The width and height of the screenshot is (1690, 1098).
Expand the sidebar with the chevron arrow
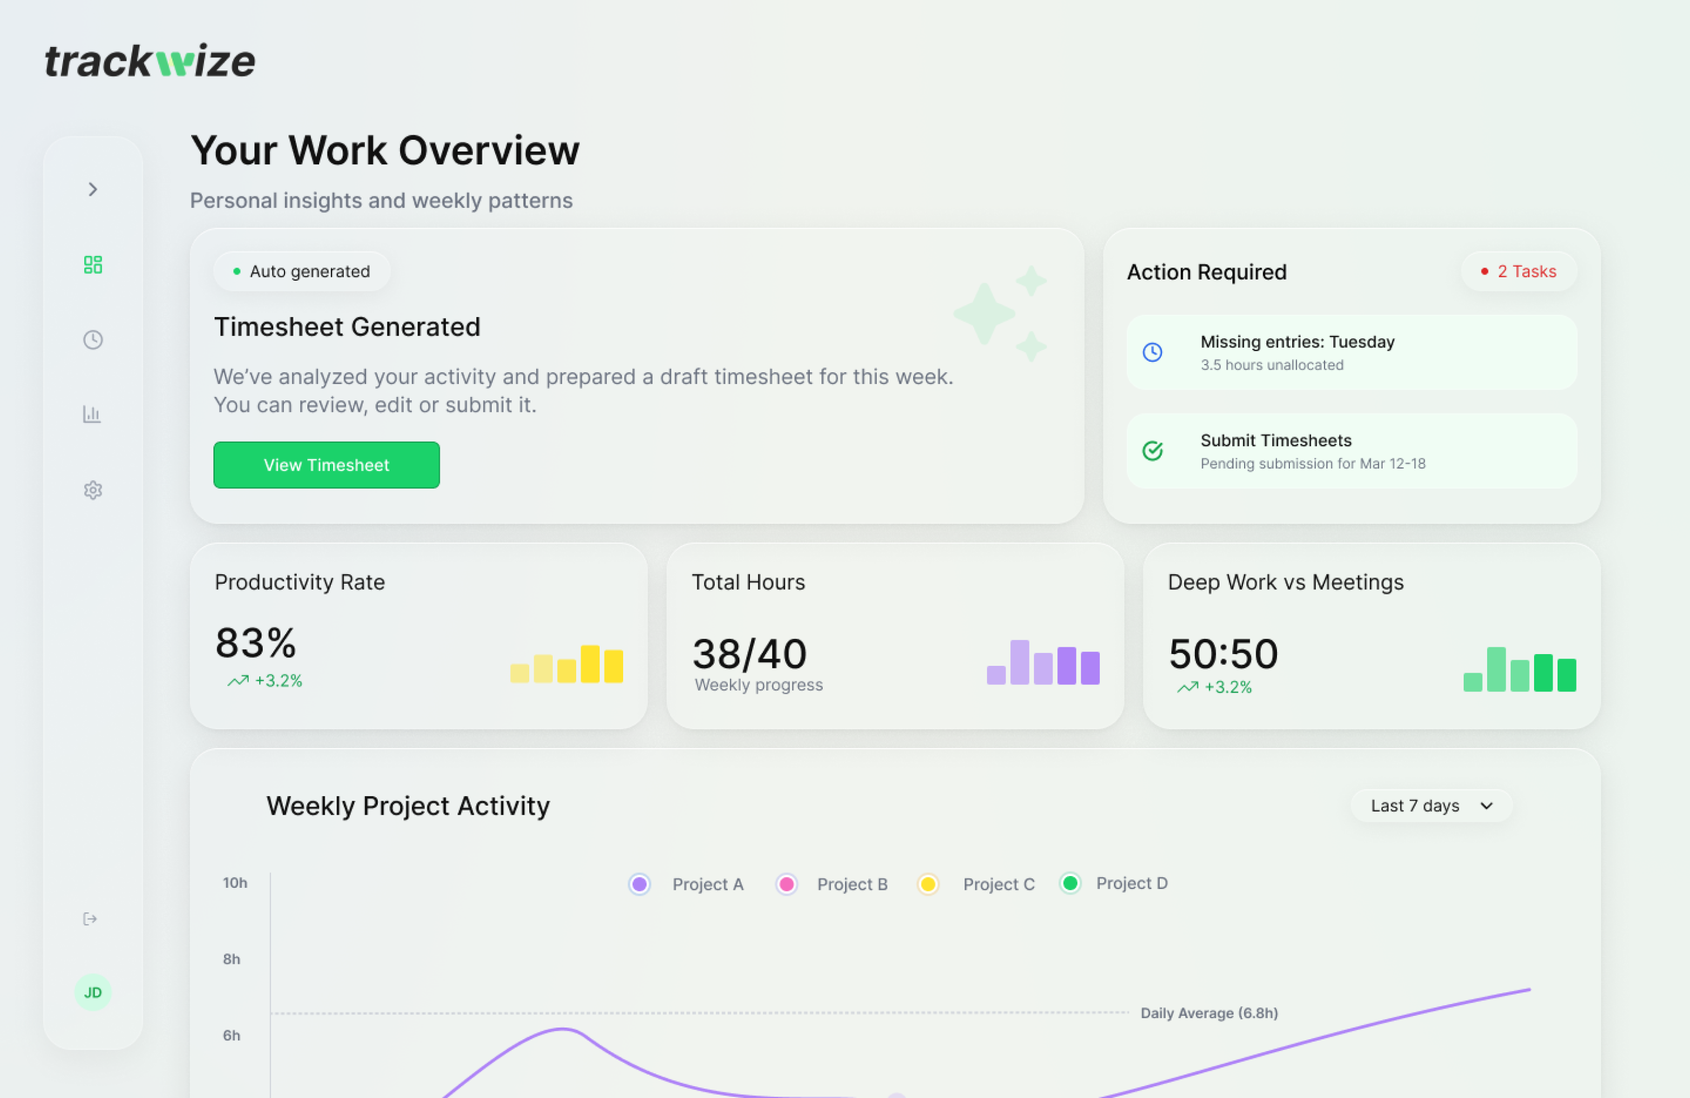(x=92, y=189)
